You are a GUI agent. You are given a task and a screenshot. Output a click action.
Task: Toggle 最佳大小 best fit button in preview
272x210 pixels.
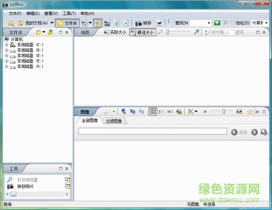[143, 32]
